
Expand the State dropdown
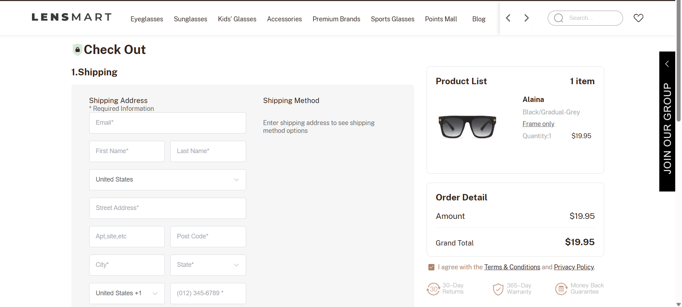(208, 265)
